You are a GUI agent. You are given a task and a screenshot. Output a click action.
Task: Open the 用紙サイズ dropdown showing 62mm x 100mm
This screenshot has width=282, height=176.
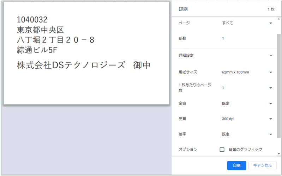pyautogui.click(x=247, y=72)
